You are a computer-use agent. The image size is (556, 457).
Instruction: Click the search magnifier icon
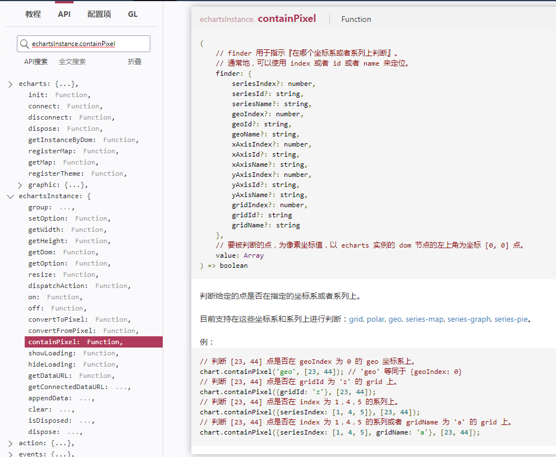(x=25, y=44)
